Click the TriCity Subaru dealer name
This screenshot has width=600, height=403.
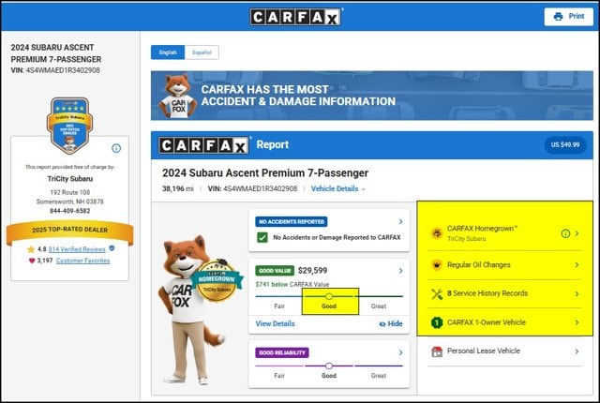point(70,179)
